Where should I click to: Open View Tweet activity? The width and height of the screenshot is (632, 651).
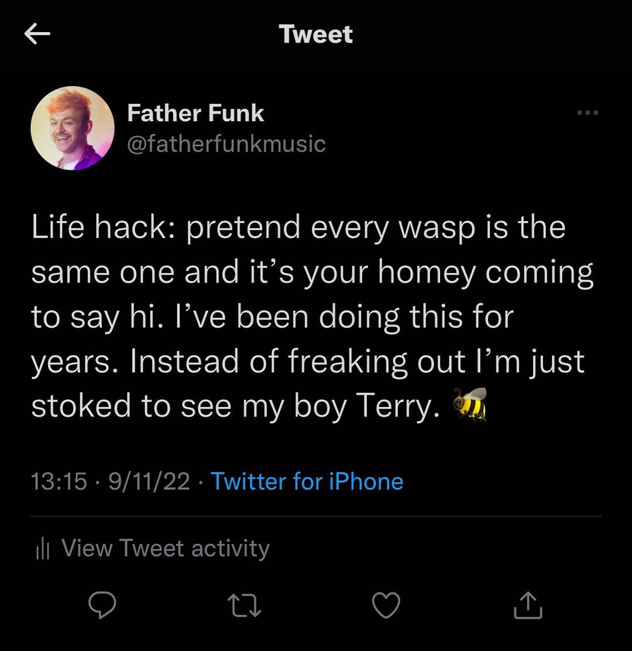tap(165, 549)
